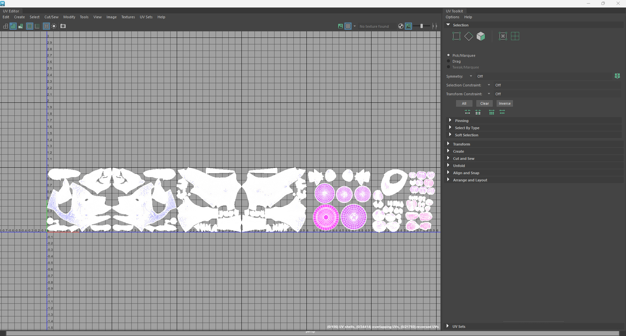
Task: Toggle the checker map icon
Action: pos(348,26)
